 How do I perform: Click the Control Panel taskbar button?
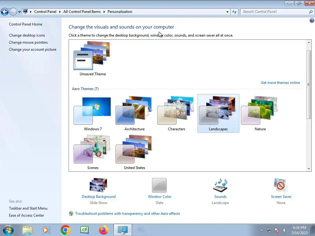(123, 230)
